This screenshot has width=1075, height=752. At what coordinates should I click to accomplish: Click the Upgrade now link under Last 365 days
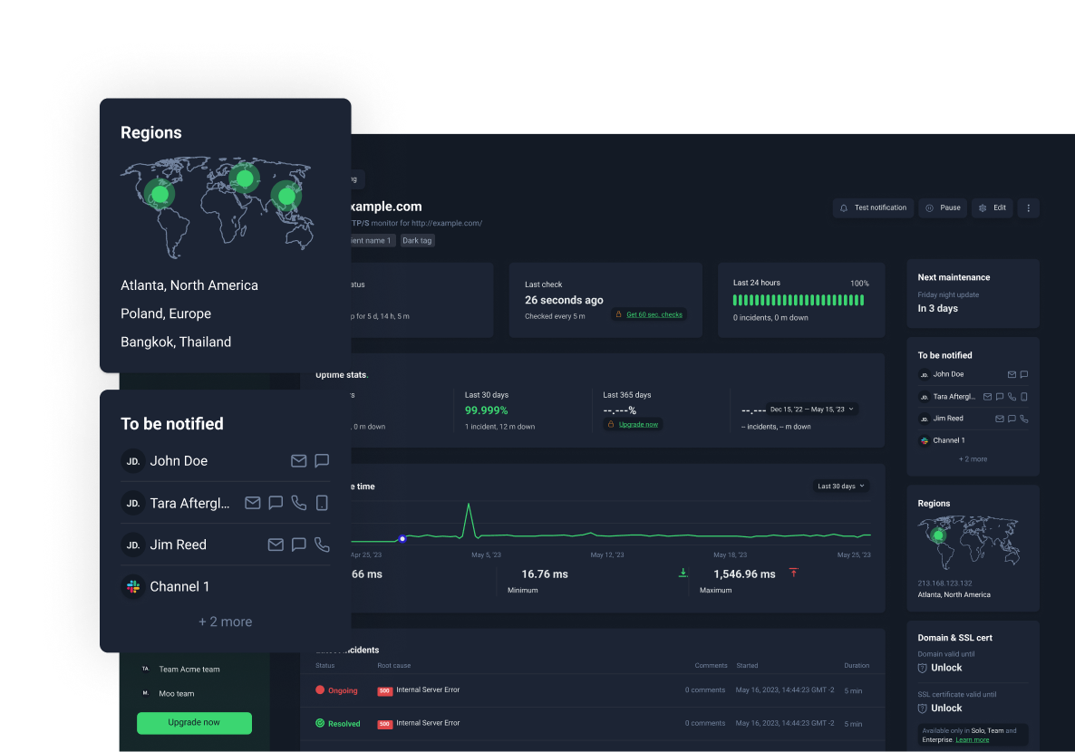pos(638,424)
